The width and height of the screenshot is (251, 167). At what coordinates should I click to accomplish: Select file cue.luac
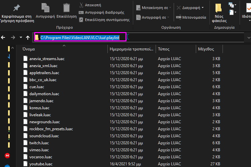(37, 87)
